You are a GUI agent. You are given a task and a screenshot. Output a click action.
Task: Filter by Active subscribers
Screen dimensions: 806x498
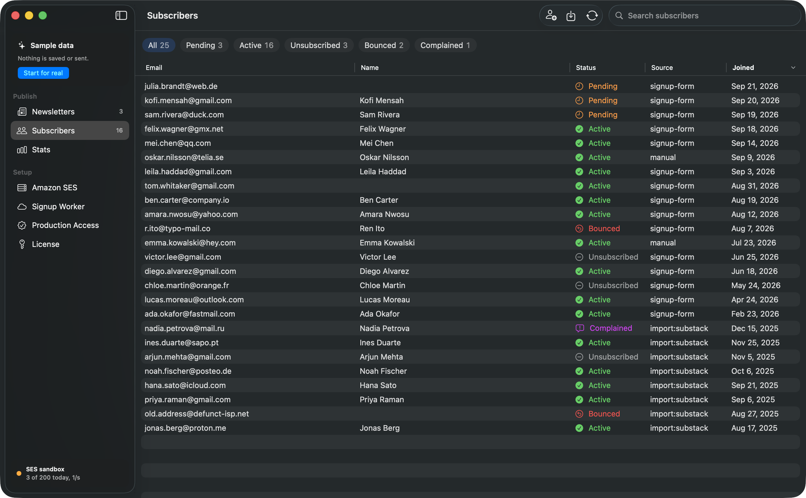256,45
